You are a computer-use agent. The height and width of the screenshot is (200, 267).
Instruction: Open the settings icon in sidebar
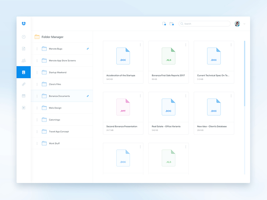[x=24, y=108]
